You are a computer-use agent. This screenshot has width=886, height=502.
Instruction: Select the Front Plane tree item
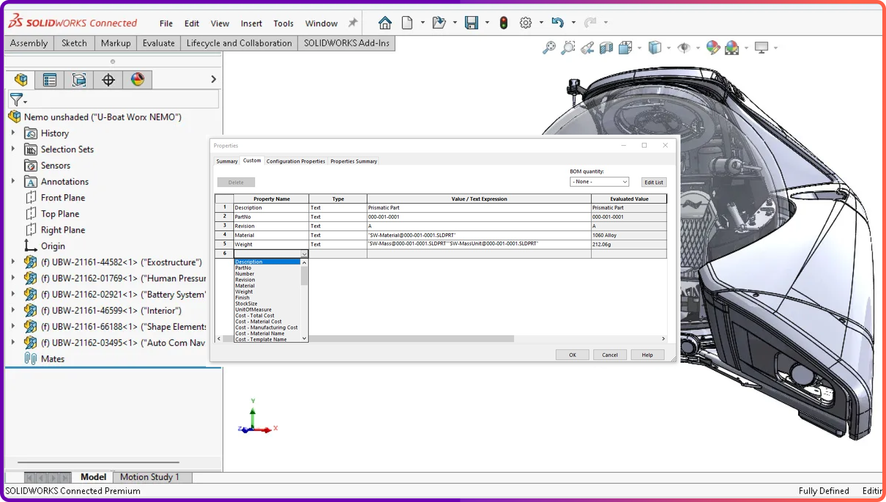click(63, 198)
